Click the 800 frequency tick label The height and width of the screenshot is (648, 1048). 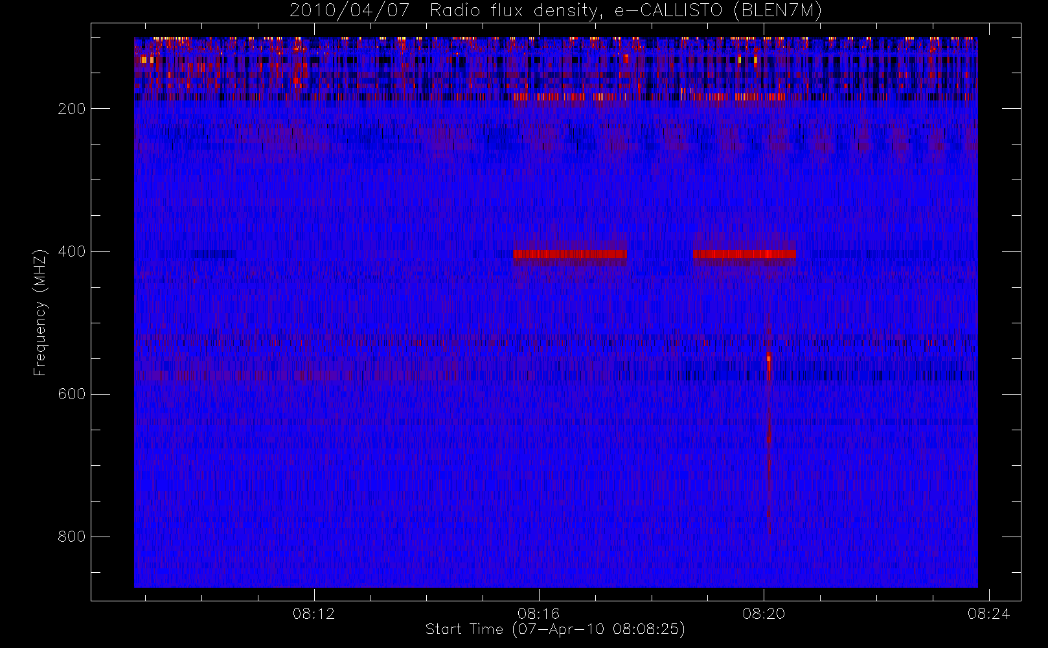click(72, 537)
